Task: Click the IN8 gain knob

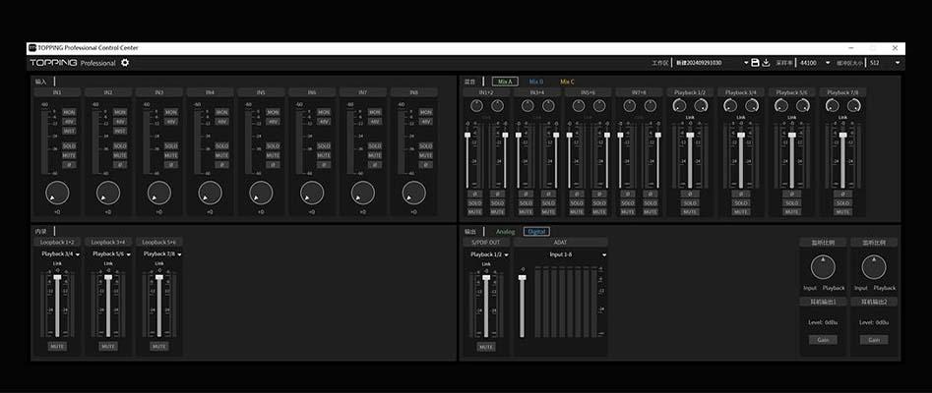Action: click(414, 192)
